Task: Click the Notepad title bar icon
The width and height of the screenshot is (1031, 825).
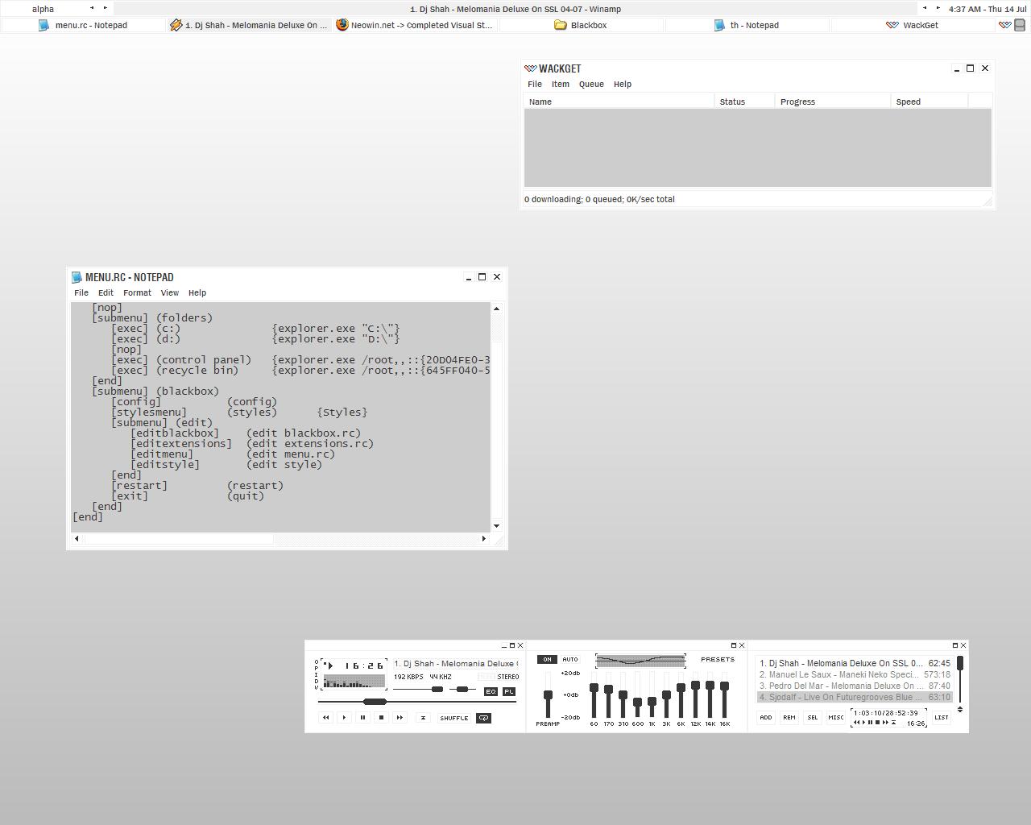Action: coord(77,277)
